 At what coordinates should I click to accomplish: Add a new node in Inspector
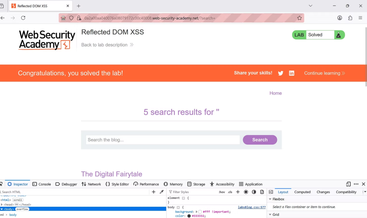point(153,192)
